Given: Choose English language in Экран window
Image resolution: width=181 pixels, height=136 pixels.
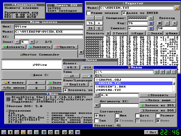Looking at the screenshot, I should 76,84.
